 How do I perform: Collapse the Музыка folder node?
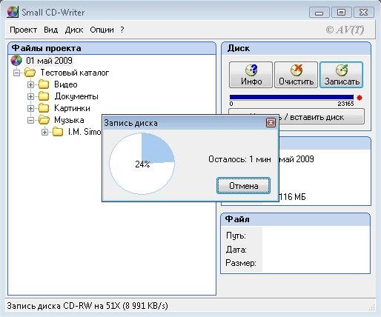(x=30, y=120)
